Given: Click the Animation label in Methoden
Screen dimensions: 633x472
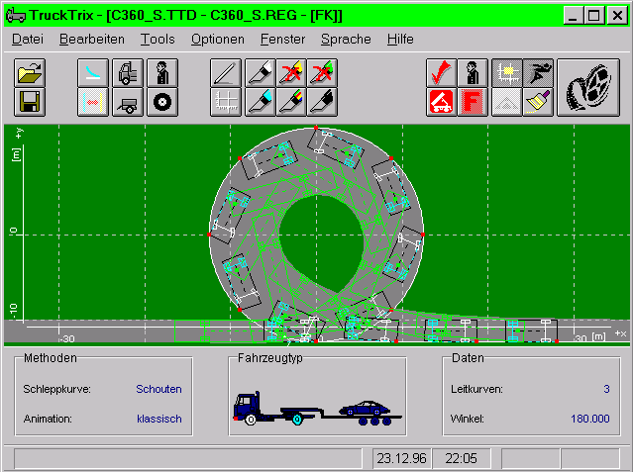Looking at the screenshot, I should click(x=48, y=419).
